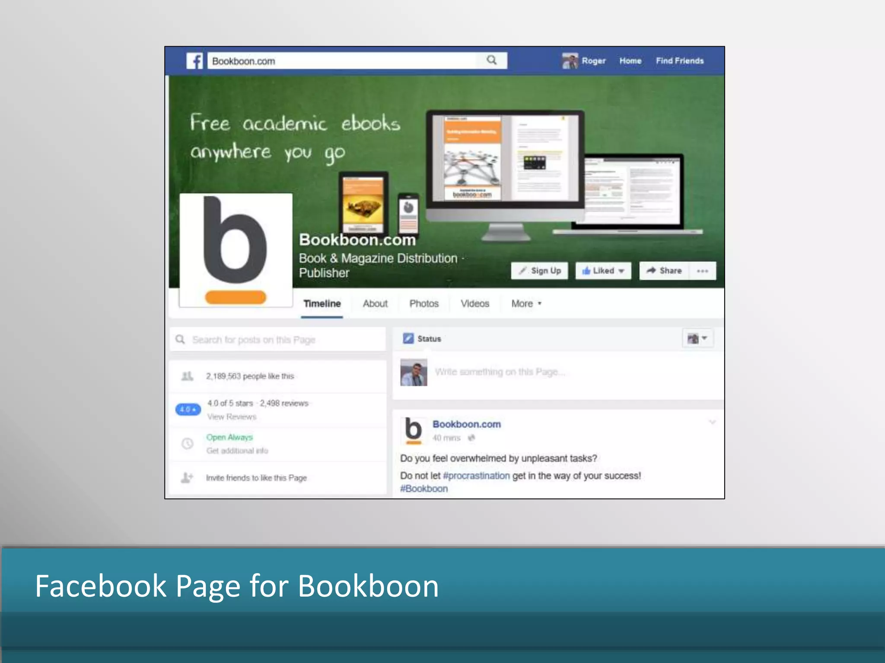Switch to the Timeline tab

(x=322, y=304)
